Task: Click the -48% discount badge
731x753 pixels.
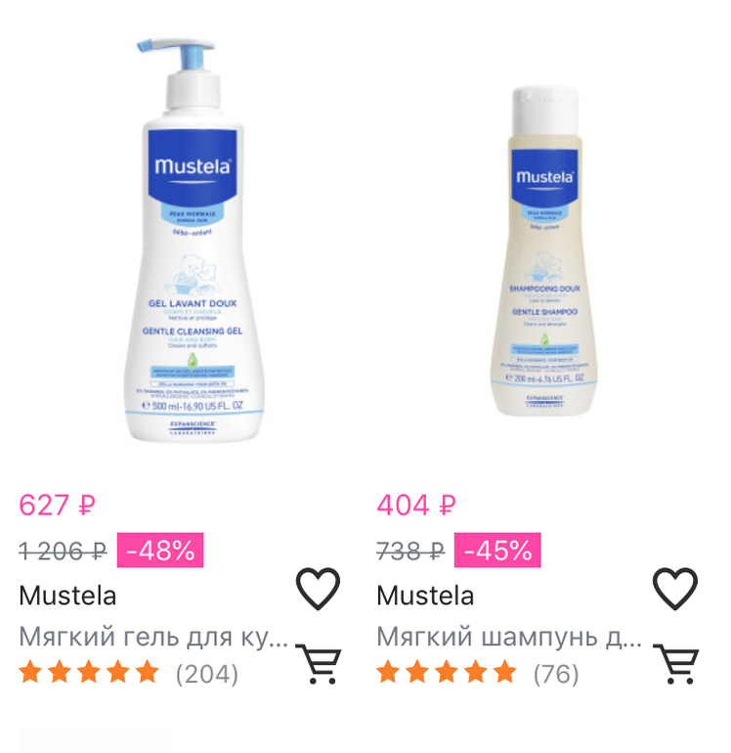Action: coord(160,550)
